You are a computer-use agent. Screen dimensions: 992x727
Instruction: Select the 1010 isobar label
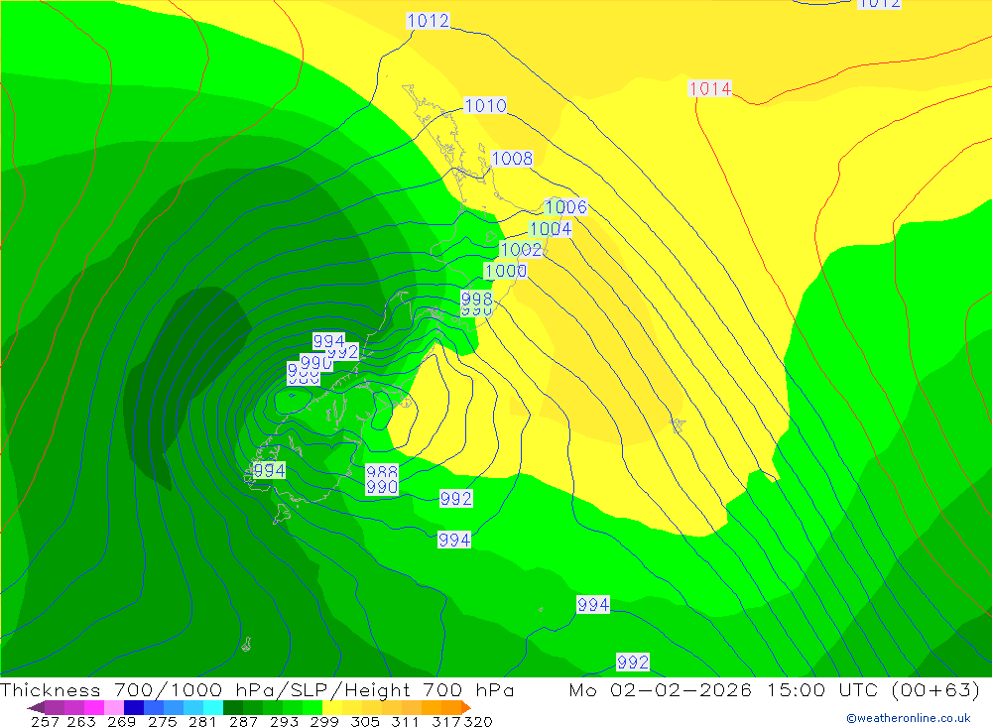[485, 106]
